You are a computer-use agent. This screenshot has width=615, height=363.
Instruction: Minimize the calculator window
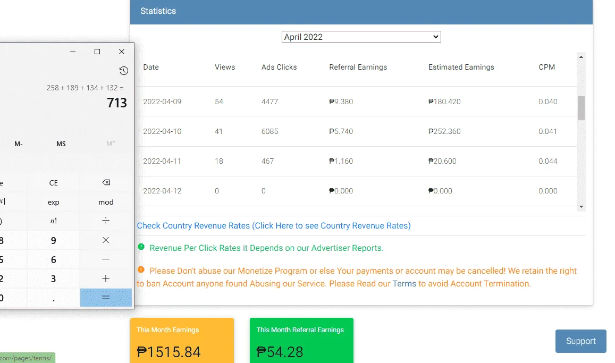pyautogui.click(x=73, y=52)
